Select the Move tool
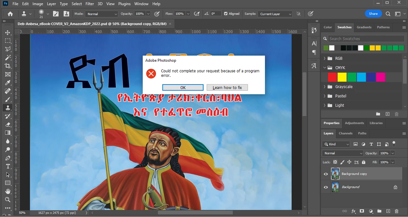 pos(8,32)
